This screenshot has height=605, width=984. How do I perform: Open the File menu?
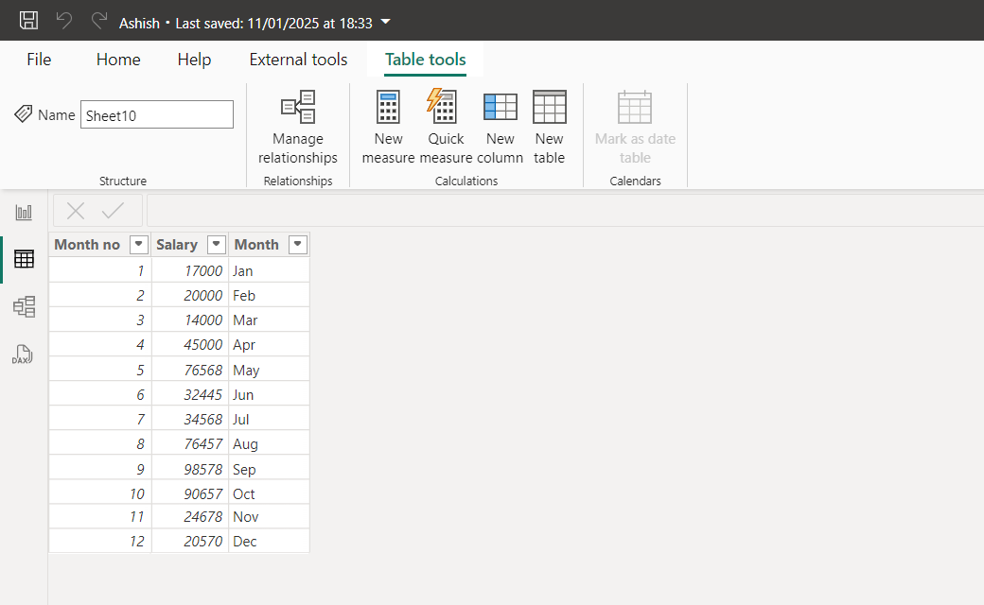(39, 59)
